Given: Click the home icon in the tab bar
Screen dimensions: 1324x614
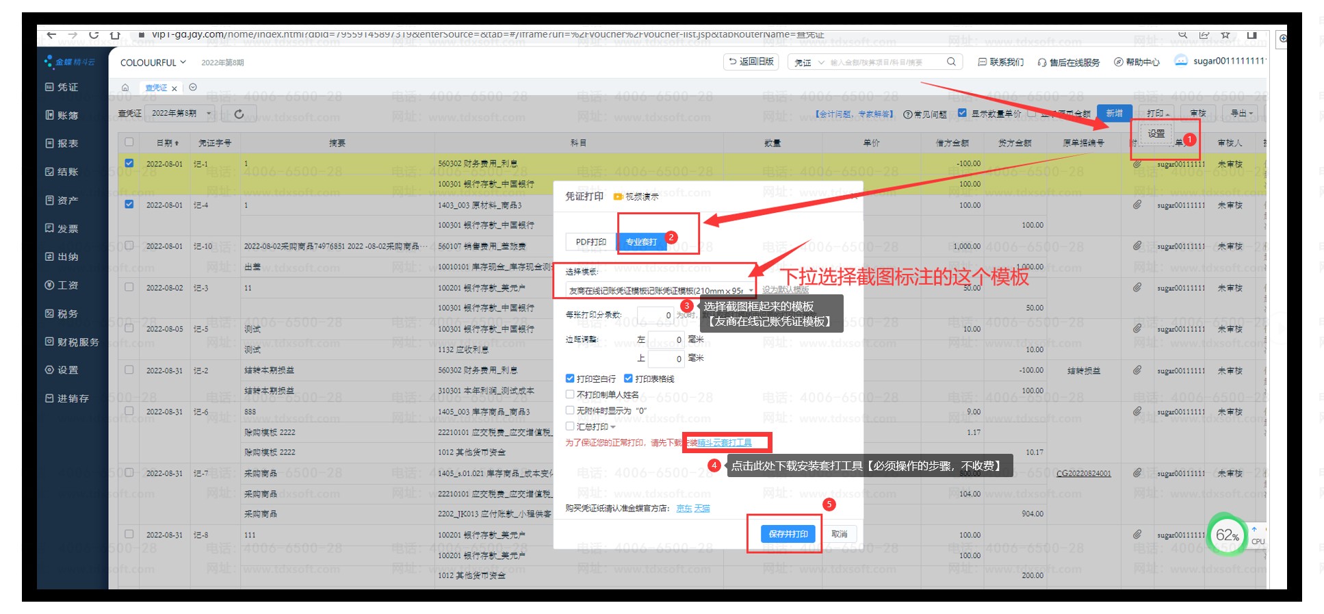Looking at the screenshot, I should 125,88.
